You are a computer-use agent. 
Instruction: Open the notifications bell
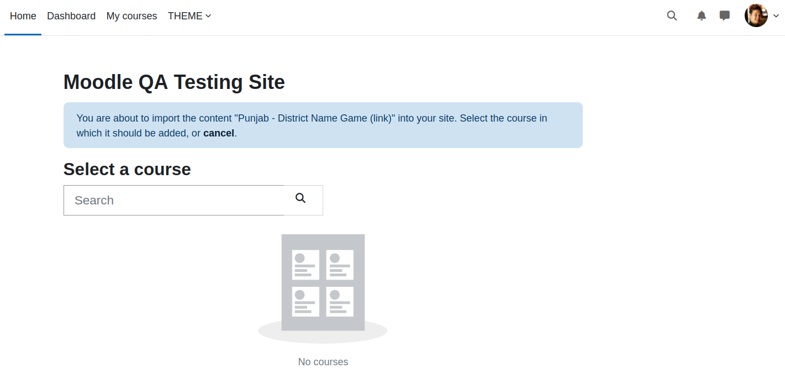coord(702,15)
